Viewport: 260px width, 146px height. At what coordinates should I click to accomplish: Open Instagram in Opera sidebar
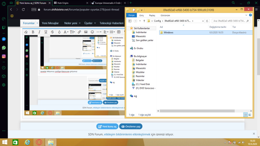(4, 56)
